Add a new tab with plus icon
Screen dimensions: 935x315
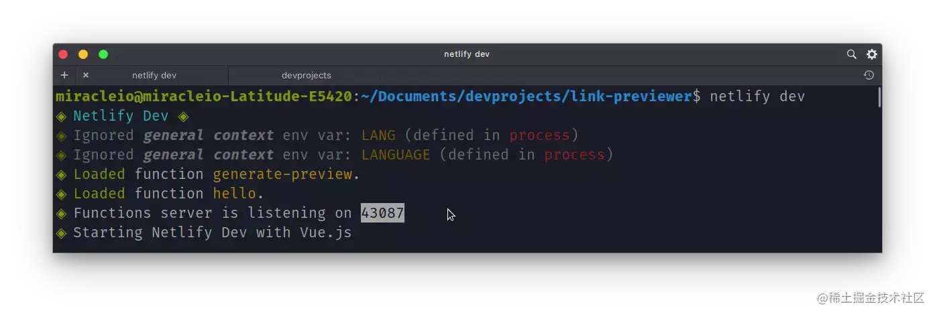coord(64,75)
